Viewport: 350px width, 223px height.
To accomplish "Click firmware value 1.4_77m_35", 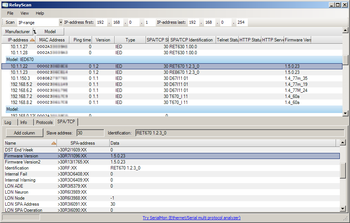I will tap(296, 78).
